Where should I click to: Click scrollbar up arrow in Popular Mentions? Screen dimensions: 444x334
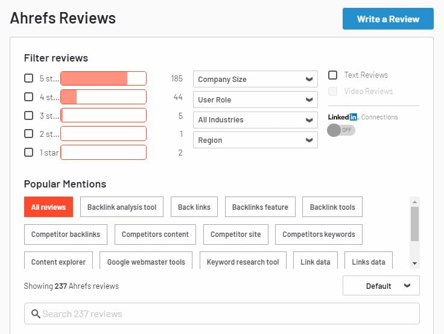point(414,202)
